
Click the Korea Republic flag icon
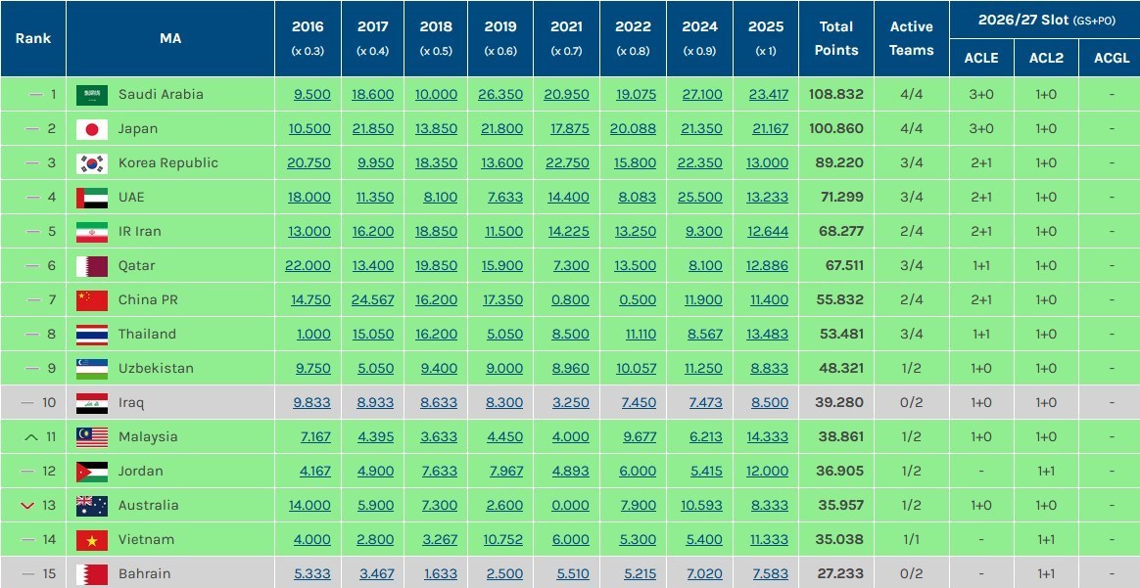tap(92, 163)
